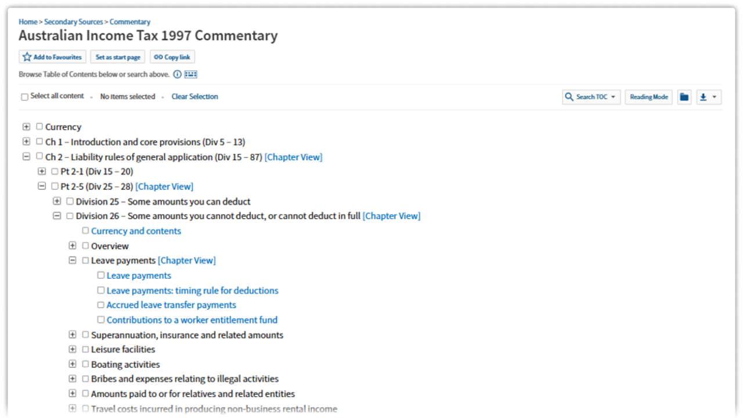The image size is (743, 418).
Task: Expand the Superannuation, insurance and related amounts node
Action: click(x=73, y=335)
